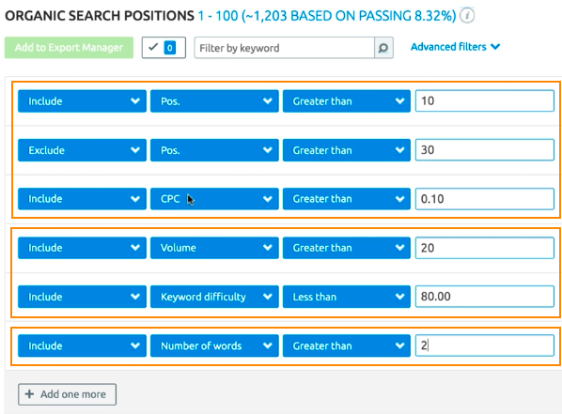Image resolution: width=562 pixels, height=414 pixels.
Task: Open the Exclude dropdown
Action: (82, 150)
